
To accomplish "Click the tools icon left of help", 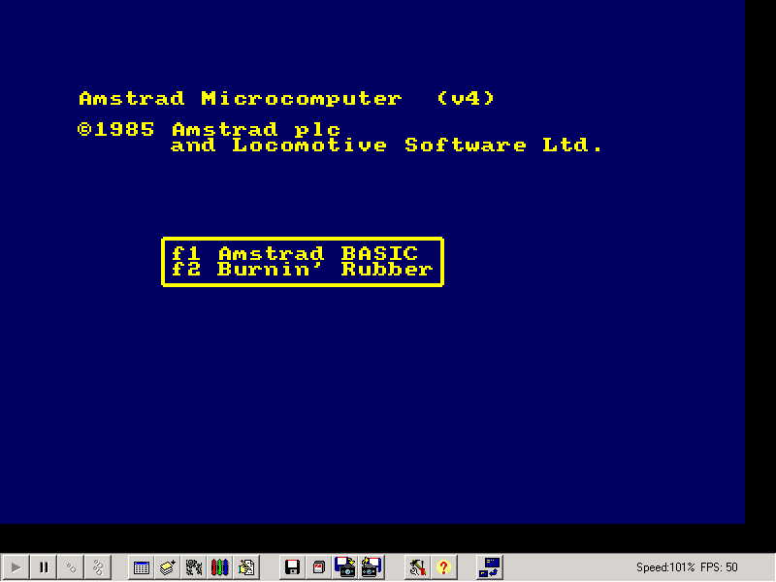I will pyautogui.click(x=418, y=567).
